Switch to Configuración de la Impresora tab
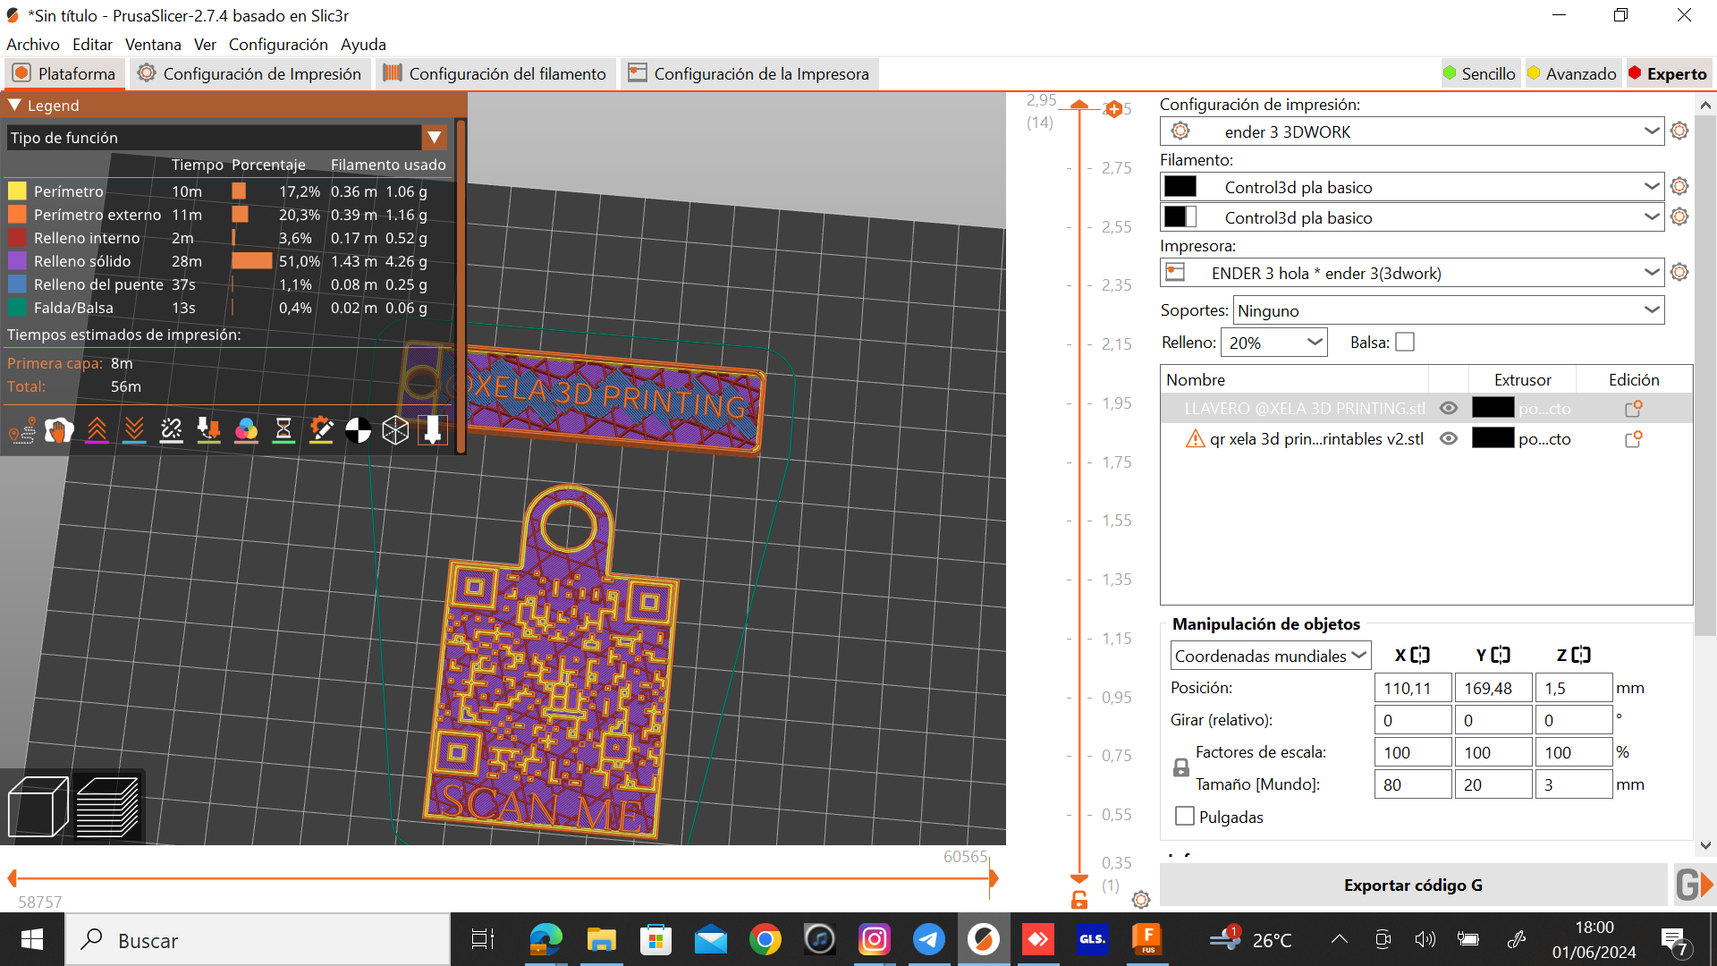 pyautogui.click(x=749, y=74)
